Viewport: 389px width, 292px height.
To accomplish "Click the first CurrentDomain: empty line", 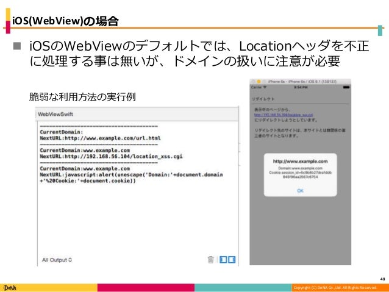I will [x=62, y=132].
